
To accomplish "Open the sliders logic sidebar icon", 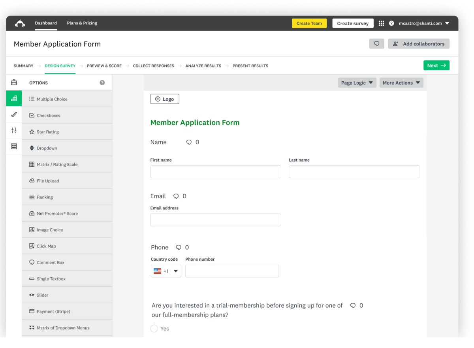I will pos(14,130).
